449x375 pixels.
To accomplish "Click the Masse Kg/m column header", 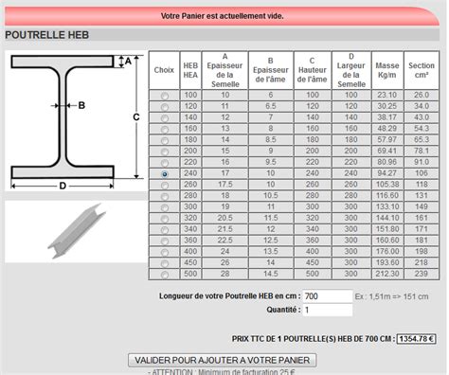I will coord(387,70).
